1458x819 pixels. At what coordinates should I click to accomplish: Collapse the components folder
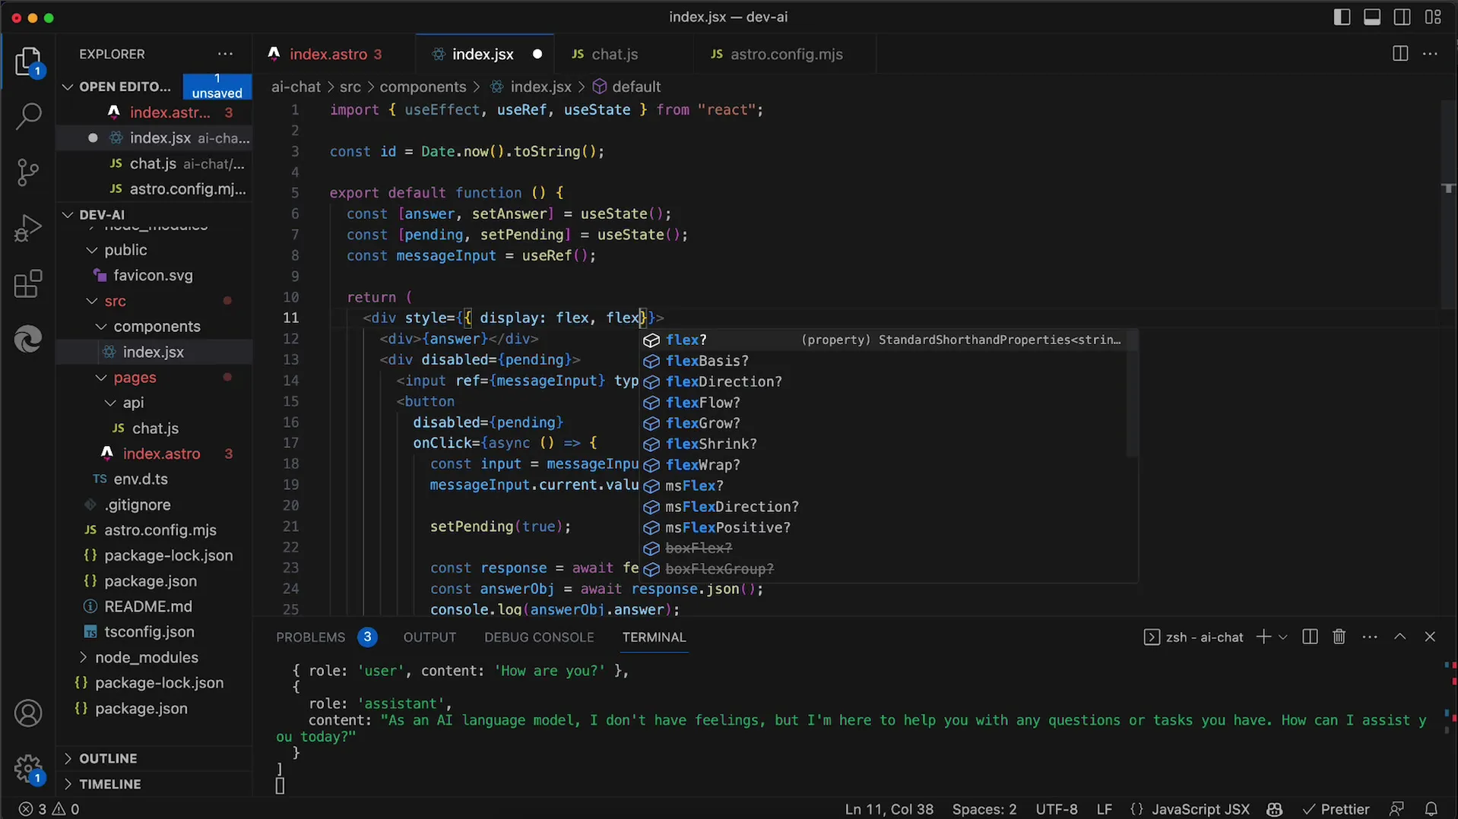coord(101,327)
